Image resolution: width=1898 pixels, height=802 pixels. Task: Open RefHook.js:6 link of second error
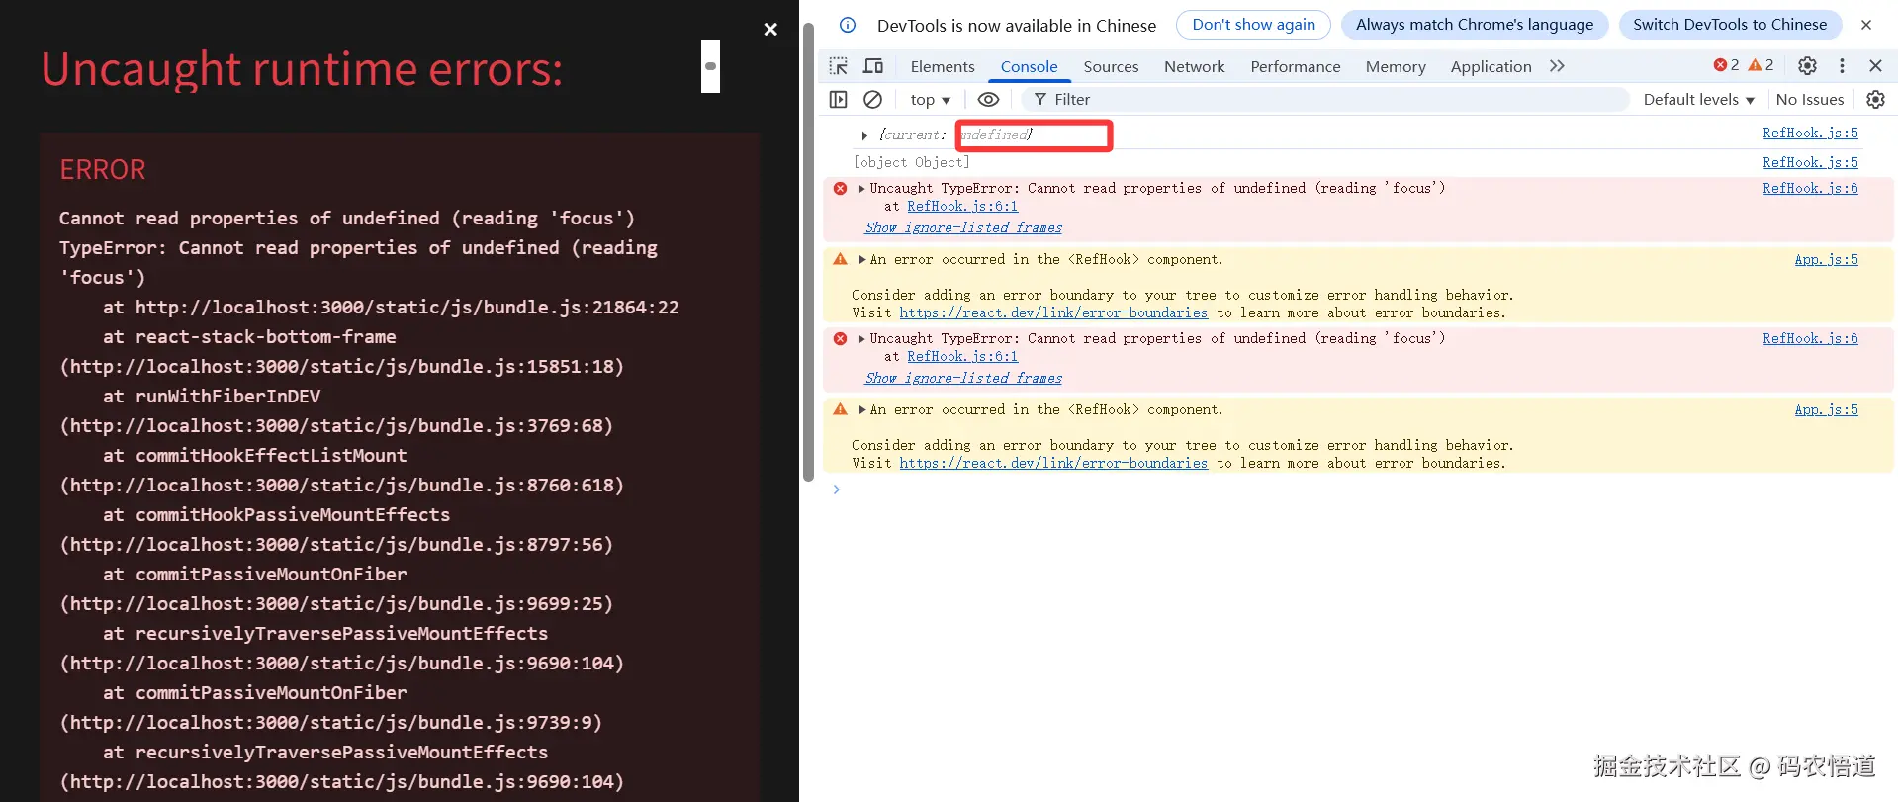point(1810,338)
